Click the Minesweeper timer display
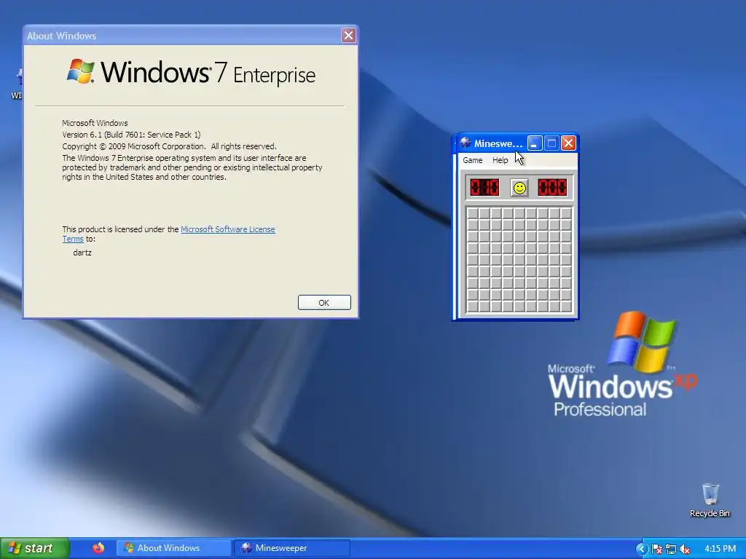Image resolution: width=746 pixels, height=559 pixels. [x=552, y=187]
